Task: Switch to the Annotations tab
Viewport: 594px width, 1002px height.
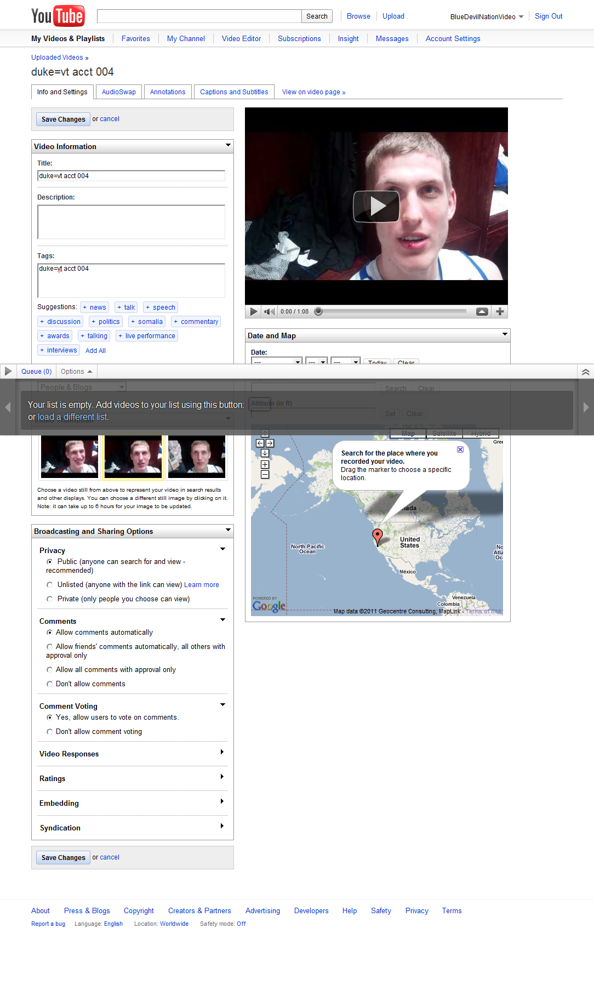Action: [x=168, y=92]
